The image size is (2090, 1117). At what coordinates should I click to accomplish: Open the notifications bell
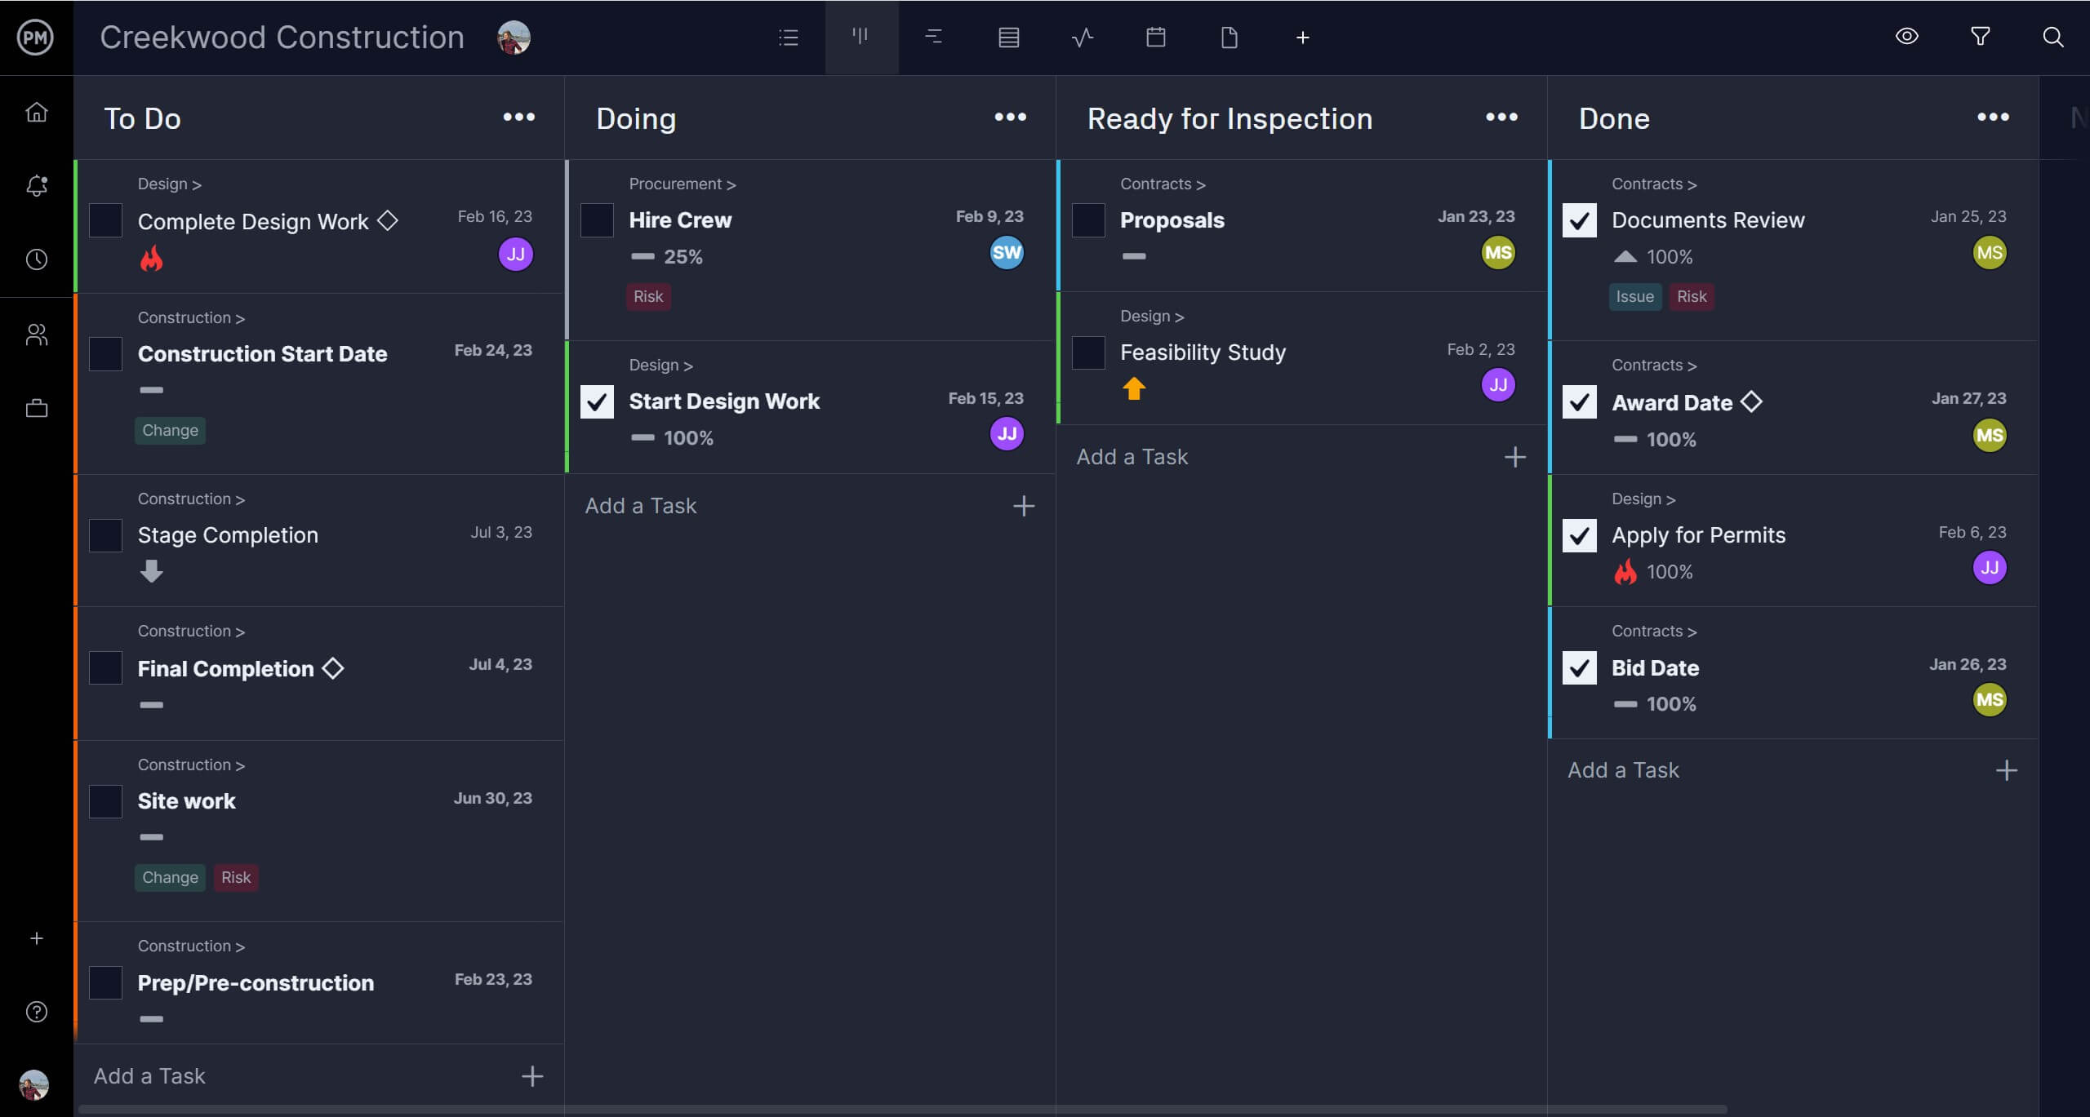[x=37, y=186]
